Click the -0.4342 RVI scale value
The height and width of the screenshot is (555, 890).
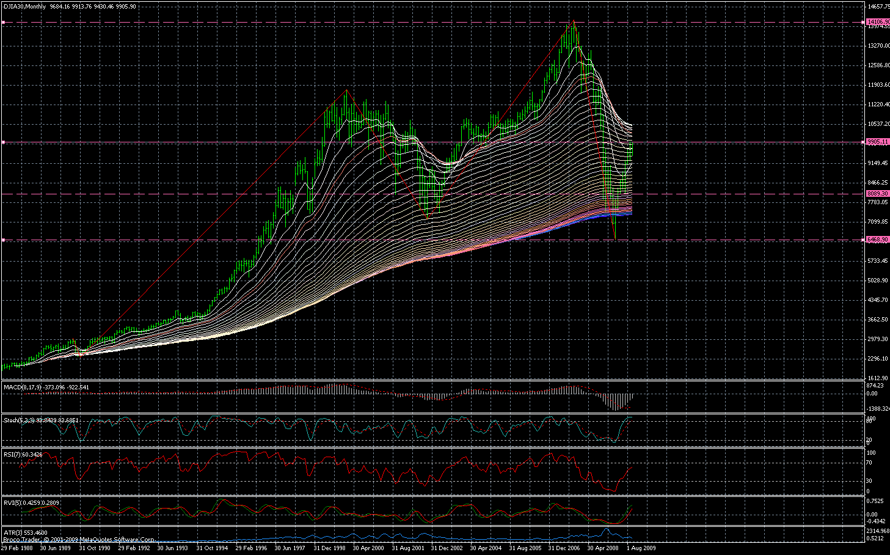877,521
